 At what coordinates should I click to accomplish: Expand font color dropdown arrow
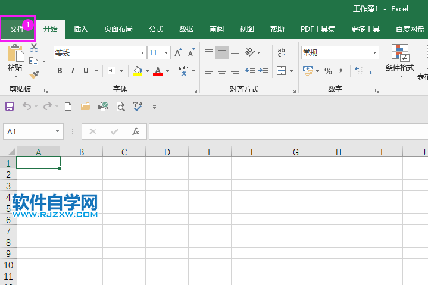(x=168, y=71)
